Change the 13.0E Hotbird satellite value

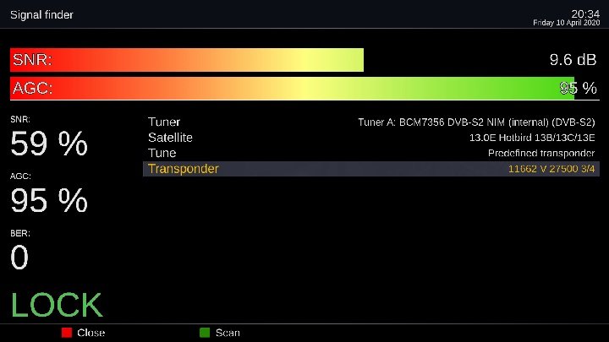[x=532, y=138]
